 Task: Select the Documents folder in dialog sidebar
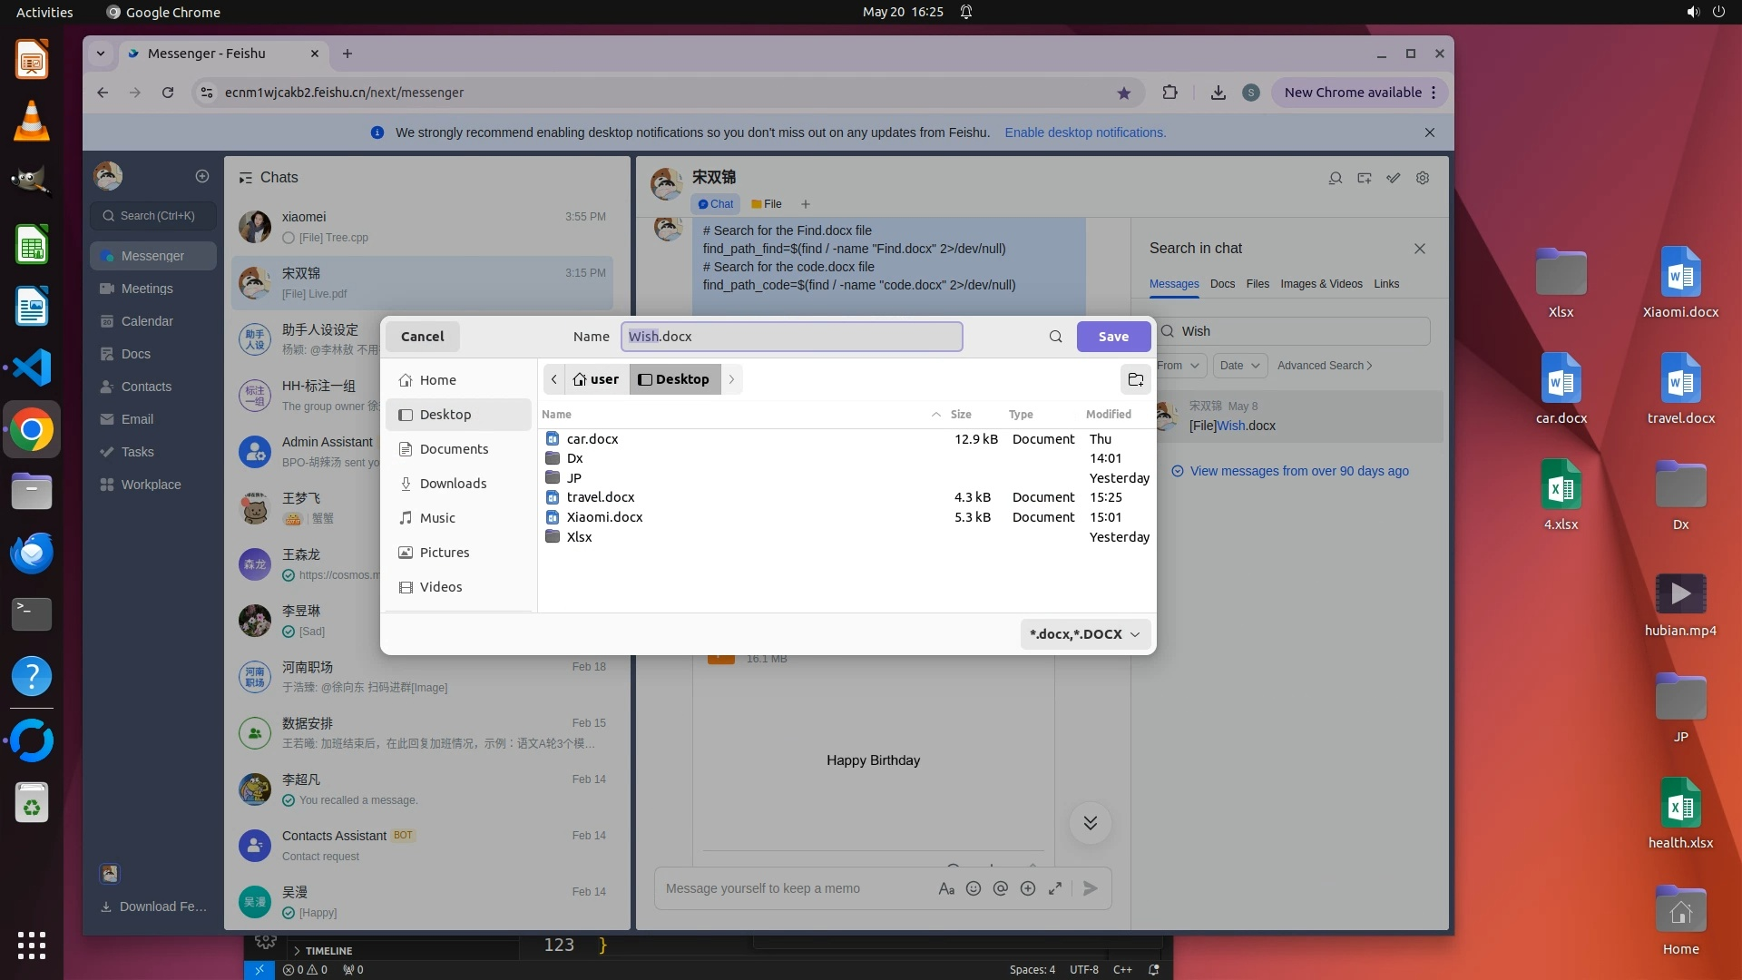click(x=454, y=449)
